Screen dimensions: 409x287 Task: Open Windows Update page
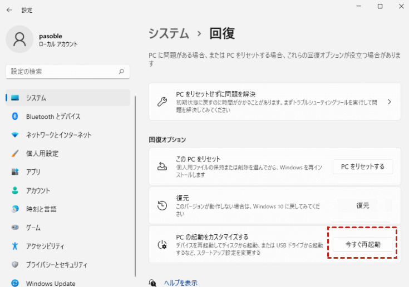pyautogui.click(x=68, y=283)
